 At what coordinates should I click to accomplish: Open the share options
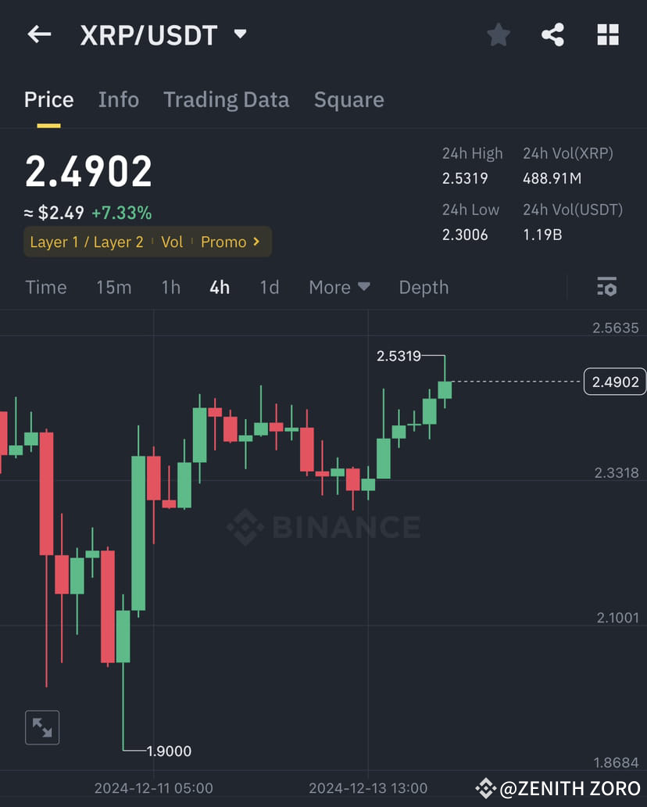click(553, 34)
